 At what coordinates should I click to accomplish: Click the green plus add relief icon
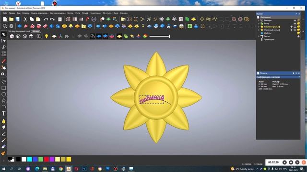[189, 26]
